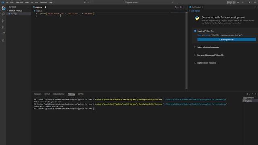Click the Create Python File button
This screenshot has width=258, height=145.
pyautogui.click(x=227, y=39)
